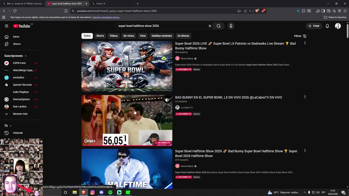This screenshot has height=196, width=349.
Task: Switch to the Inicio / X browser tab
Action: [x=112, y=4]
